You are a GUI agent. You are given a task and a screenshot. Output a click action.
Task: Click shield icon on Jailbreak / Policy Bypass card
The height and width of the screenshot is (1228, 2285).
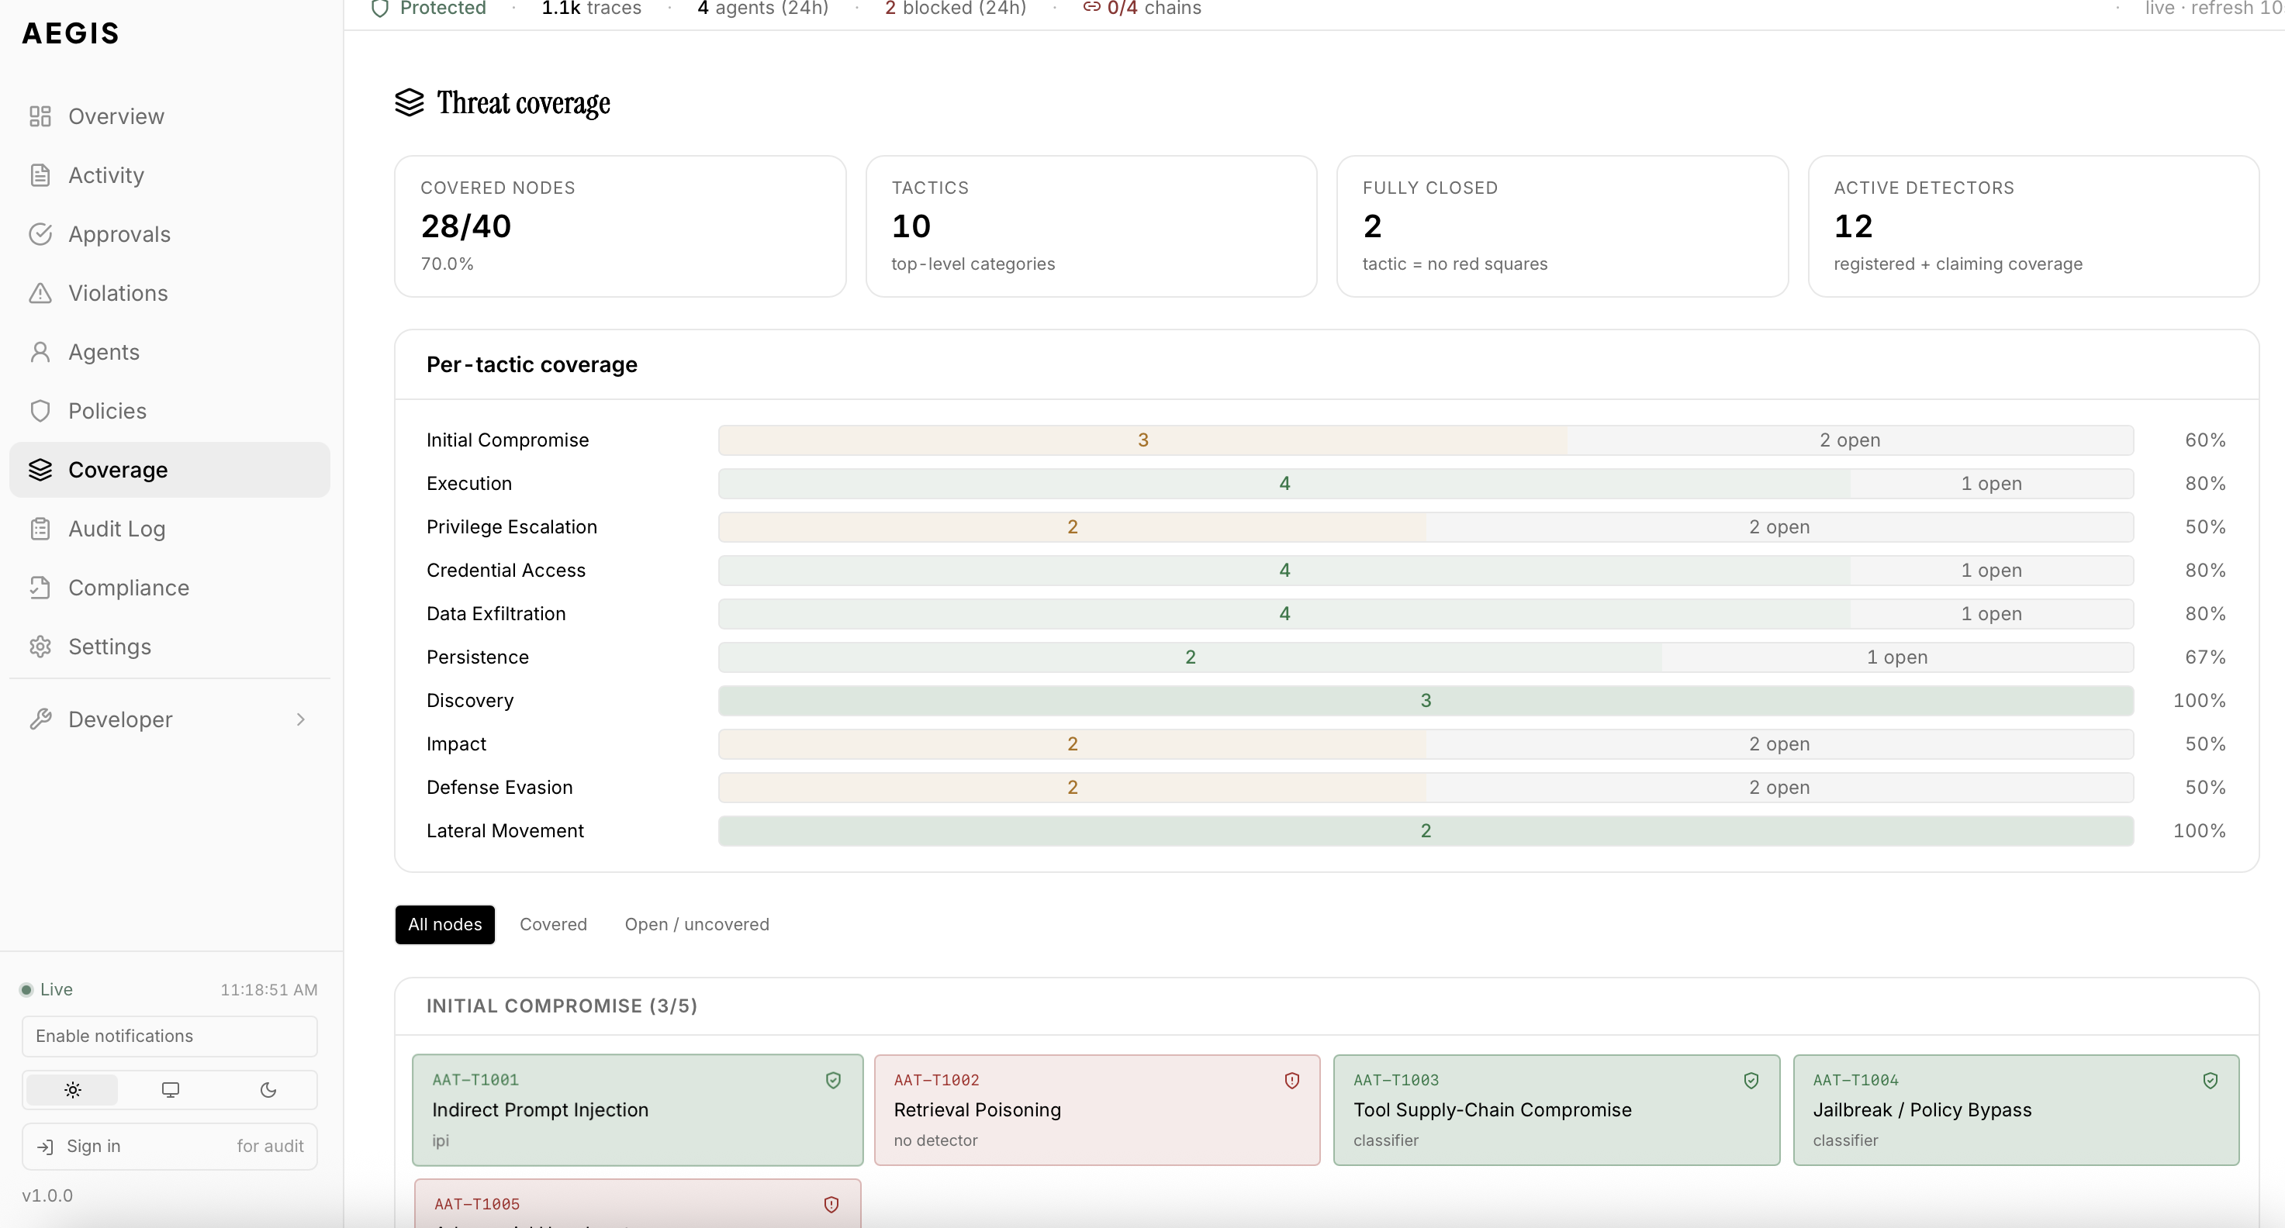click(2210, 1080)
